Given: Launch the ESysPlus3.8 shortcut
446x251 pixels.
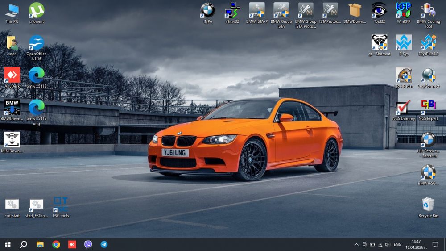Looking at the screenshot, I should 428,46.
